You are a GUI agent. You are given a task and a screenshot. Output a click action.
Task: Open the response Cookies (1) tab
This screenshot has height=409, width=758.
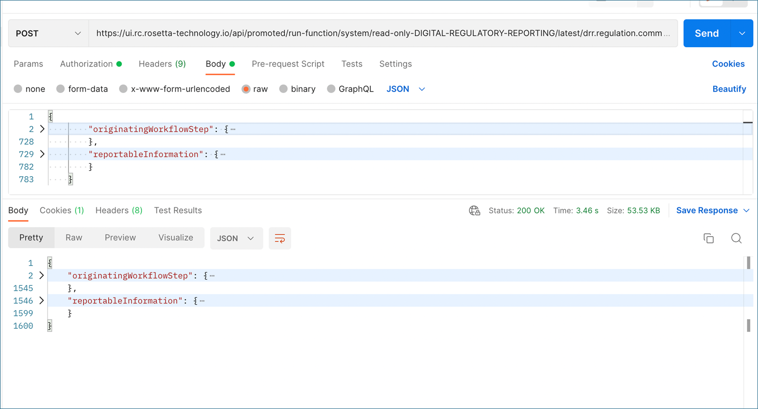coord(62,211)
